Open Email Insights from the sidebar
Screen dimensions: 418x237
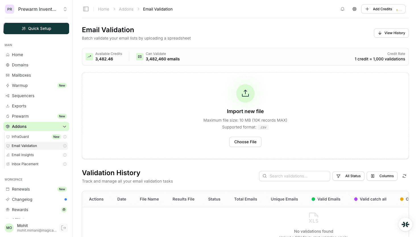click(23, 155)
